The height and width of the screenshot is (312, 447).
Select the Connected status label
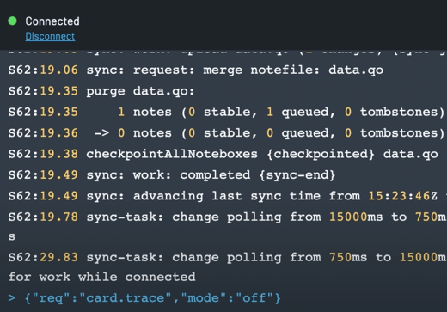[52, 21]
